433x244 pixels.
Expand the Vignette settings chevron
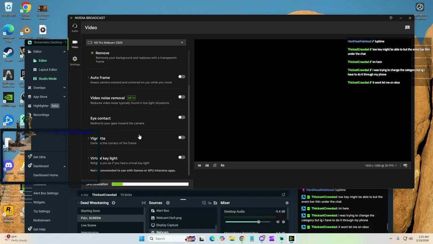click(x=88, y=138)
